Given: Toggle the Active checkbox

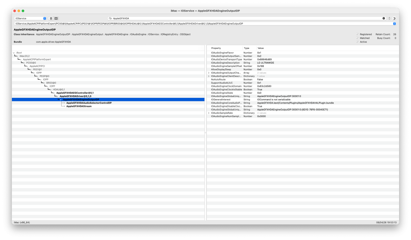Looking at the screenshot, I should coord(357,42).
